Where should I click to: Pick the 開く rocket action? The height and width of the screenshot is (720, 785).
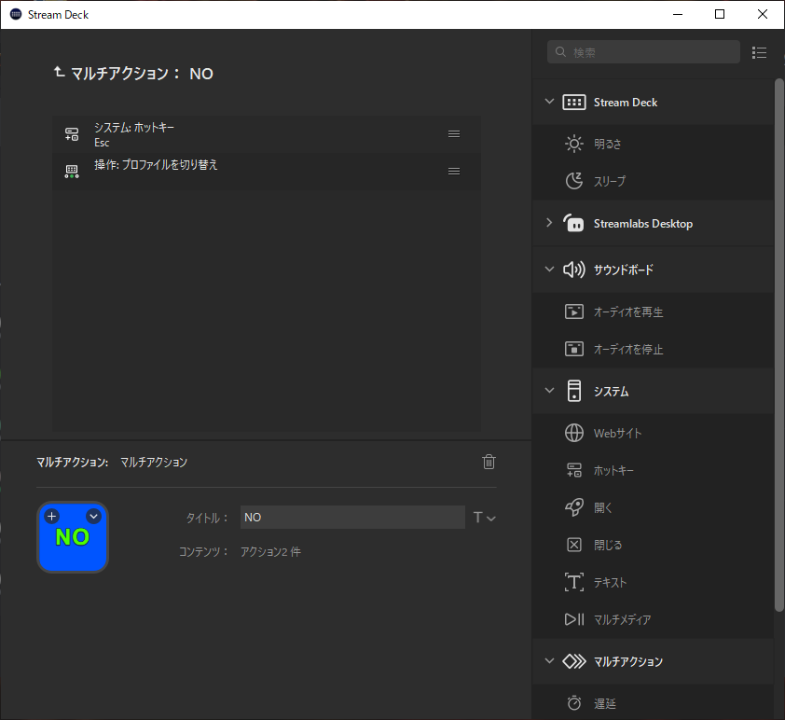(x=602, y=508)
